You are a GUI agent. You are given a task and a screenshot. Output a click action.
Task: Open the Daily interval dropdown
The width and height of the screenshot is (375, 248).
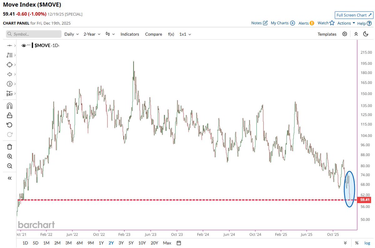(71, 34)
